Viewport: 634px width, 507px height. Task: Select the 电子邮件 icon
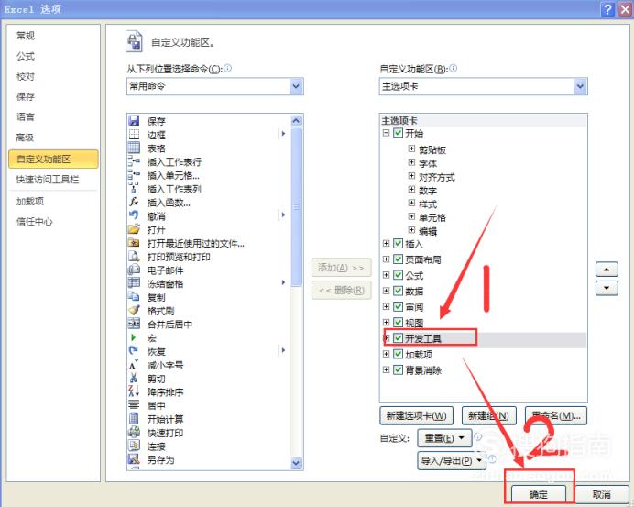click(x=134, y=270)
